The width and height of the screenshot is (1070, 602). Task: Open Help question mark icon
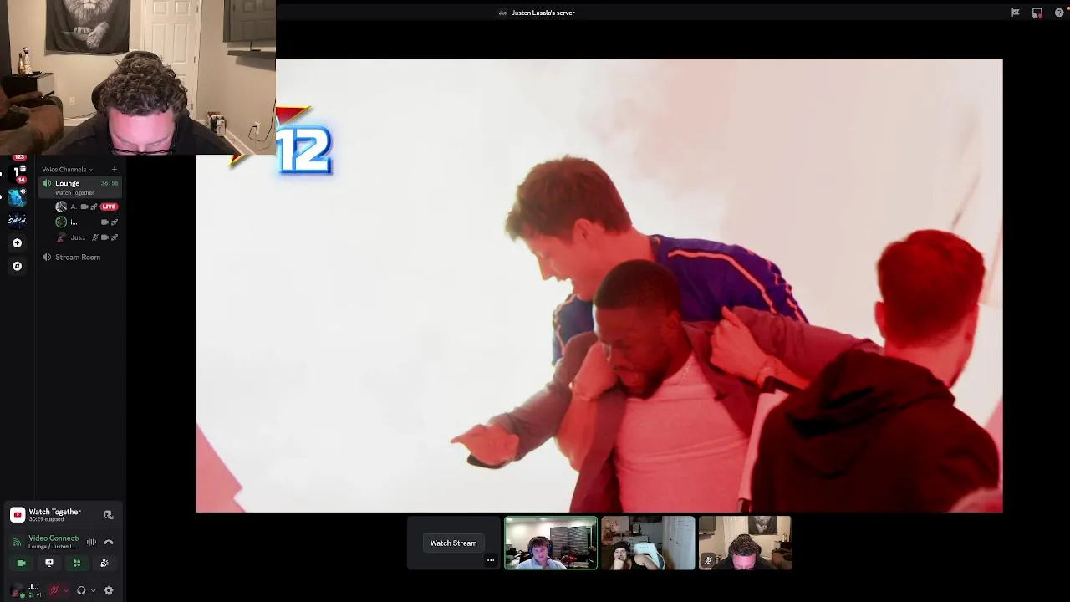(x=1059, y=13)
